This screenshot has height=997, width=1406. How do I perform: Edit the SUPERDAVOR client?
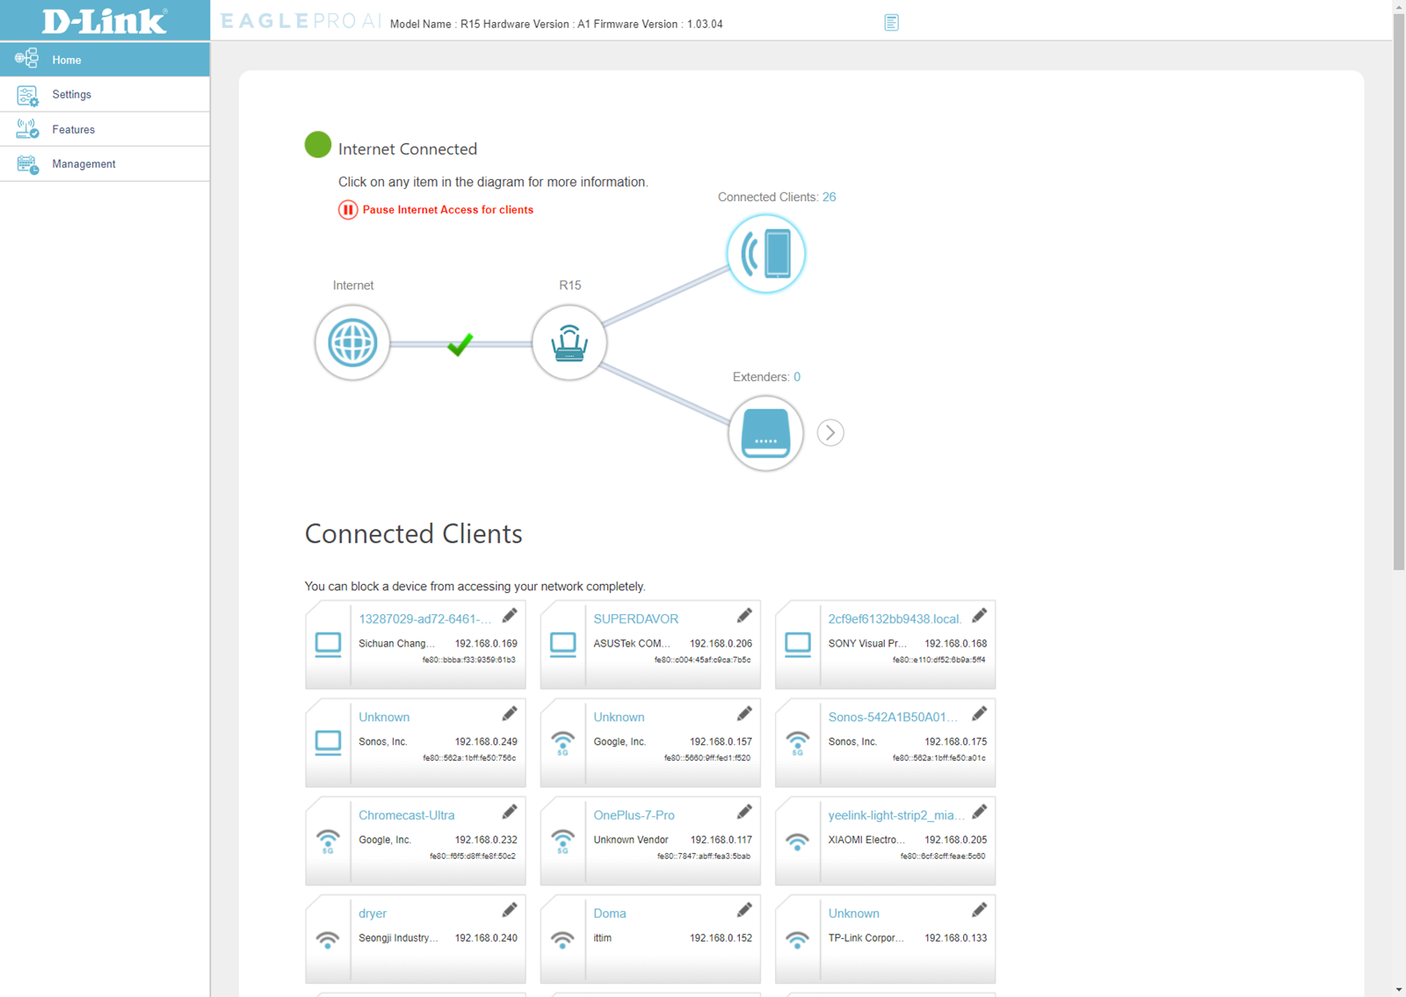click(x=744, y=616)
